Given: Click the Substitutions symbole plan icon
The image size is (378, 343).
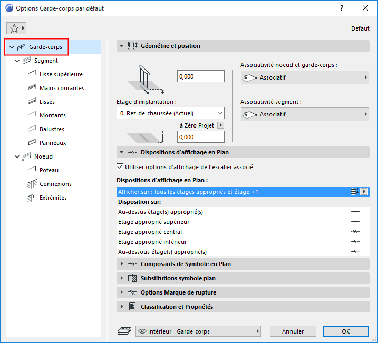Looking at the screenshot, I should click(x=132, y=278).
